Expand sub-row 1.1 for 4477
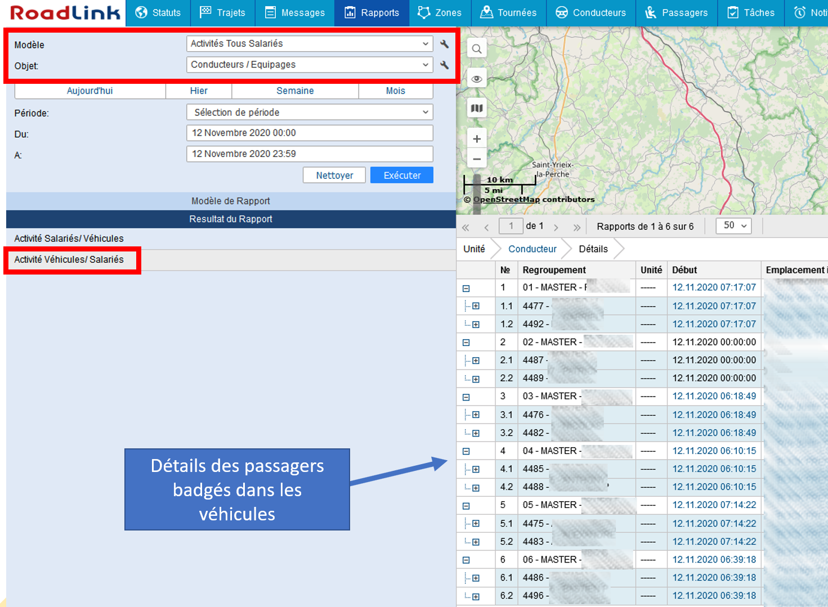Viewport: 828px width, 607px height. (x=476, y=306)
